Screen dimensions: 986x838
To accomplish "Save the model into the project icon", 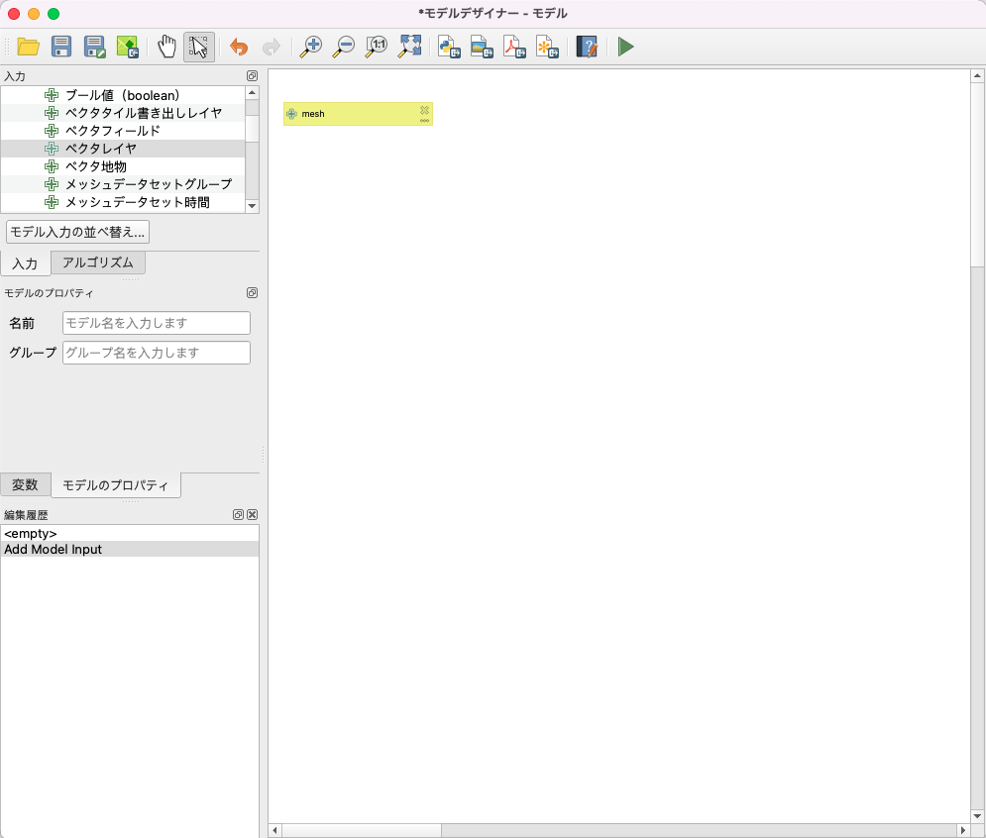I will coord(127,47).
